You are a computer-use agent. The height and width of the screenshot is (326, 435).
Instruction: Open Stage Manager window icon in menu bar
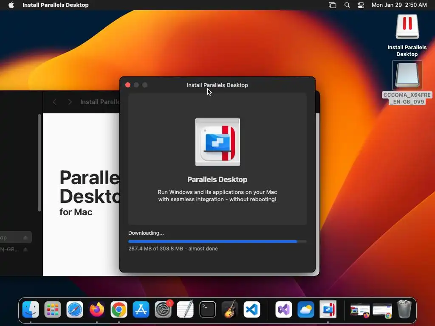tap(332, 5)
